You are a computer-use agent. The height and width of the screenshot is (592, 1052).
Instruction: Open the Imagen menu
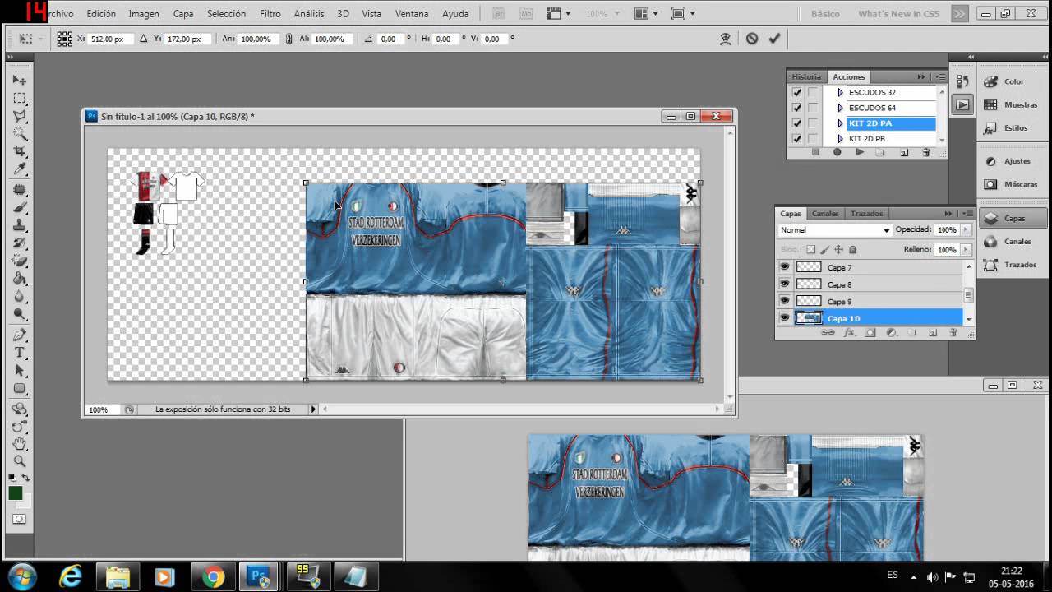144,14
